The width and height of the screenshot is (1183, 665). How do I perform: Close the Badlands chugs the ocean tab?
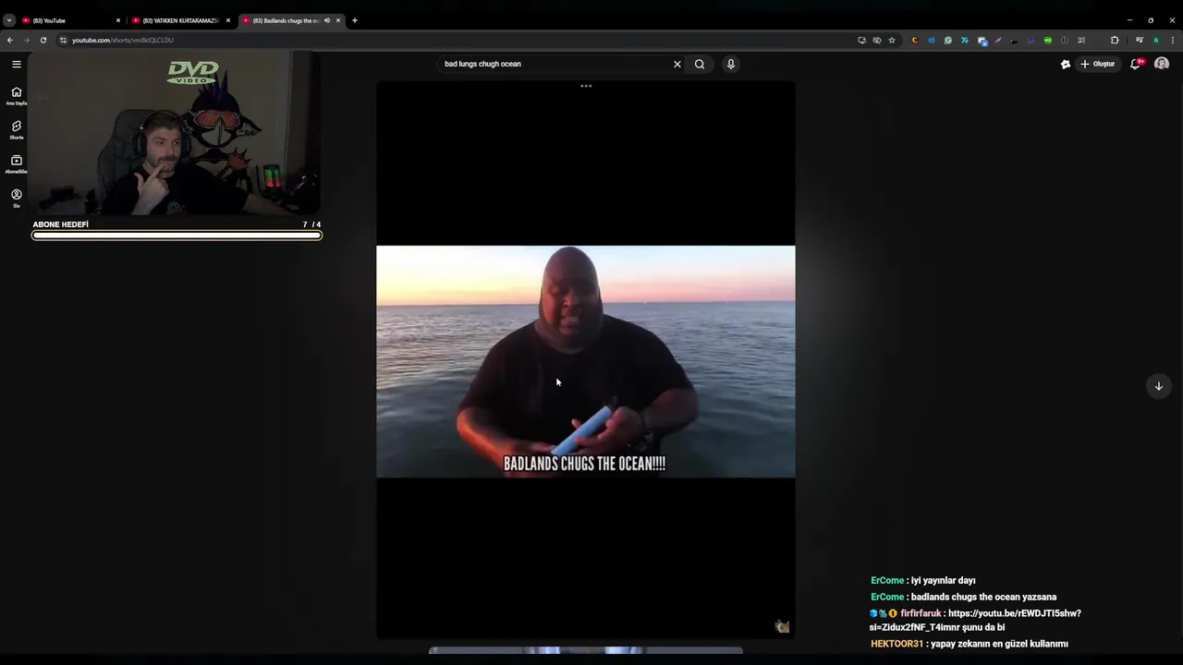[338, 20]
